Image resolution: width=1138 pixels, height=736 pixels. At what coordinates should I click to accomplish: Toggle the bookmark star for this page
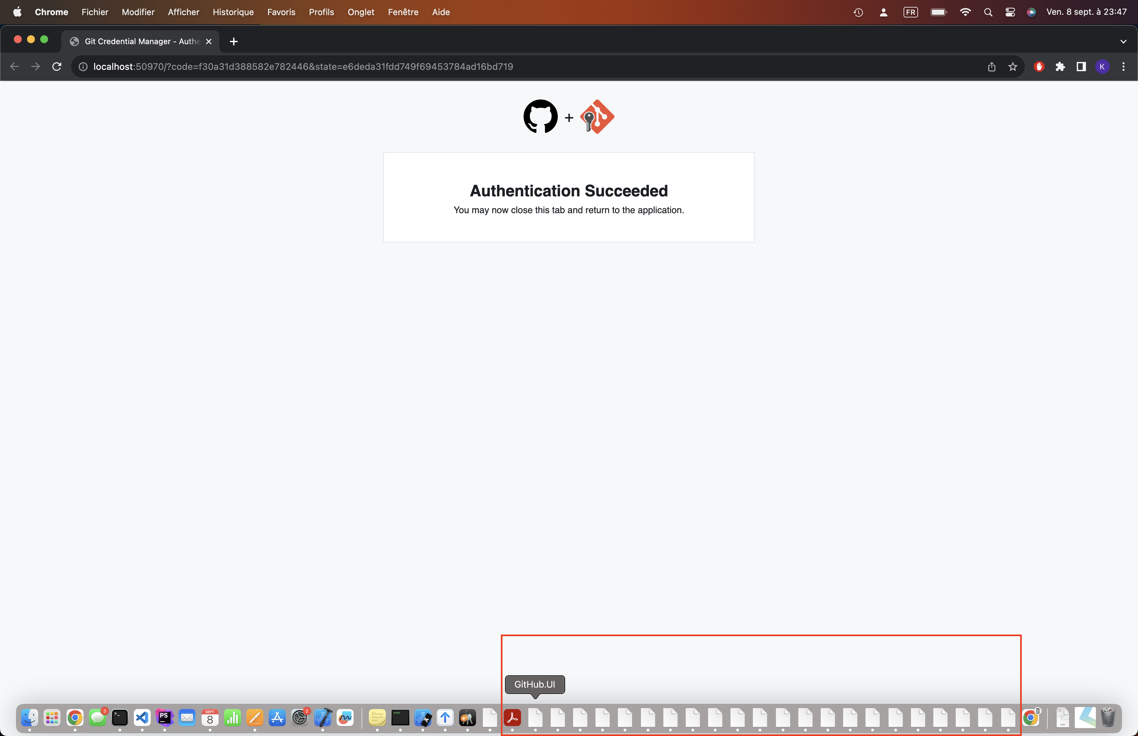pyautogui.click(x=1013, y=67)
